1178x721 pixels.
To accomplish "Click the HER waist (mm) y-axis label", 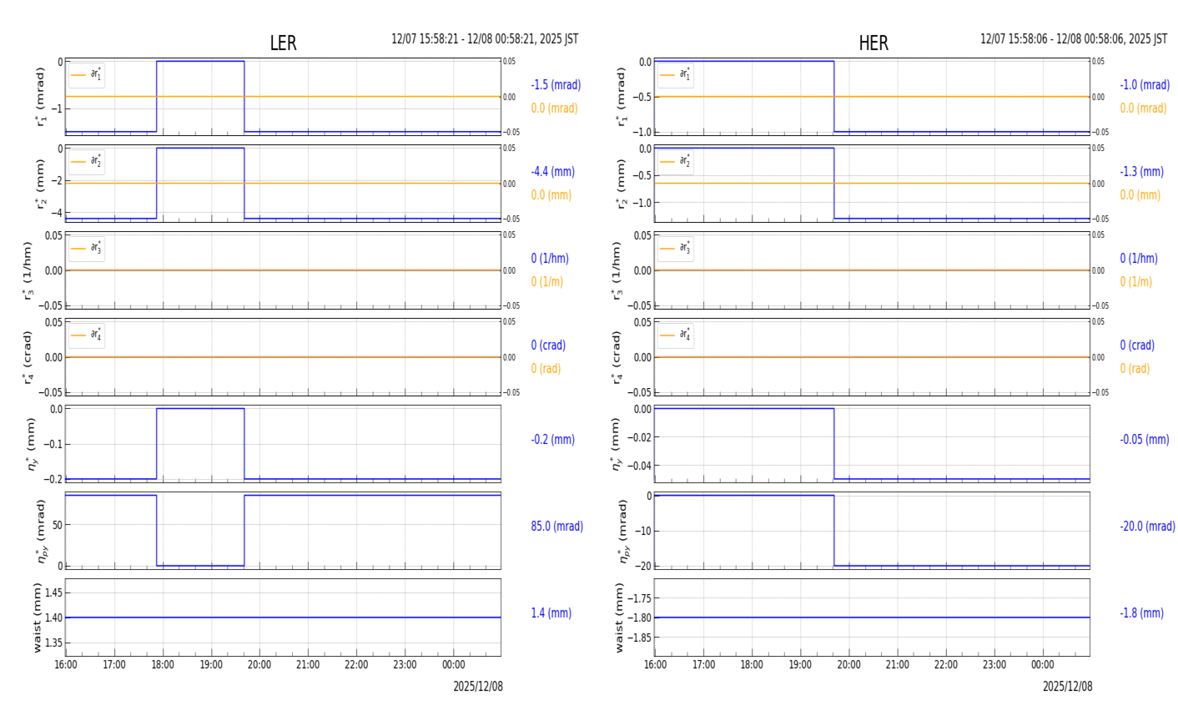I will (x=619, y=618).
